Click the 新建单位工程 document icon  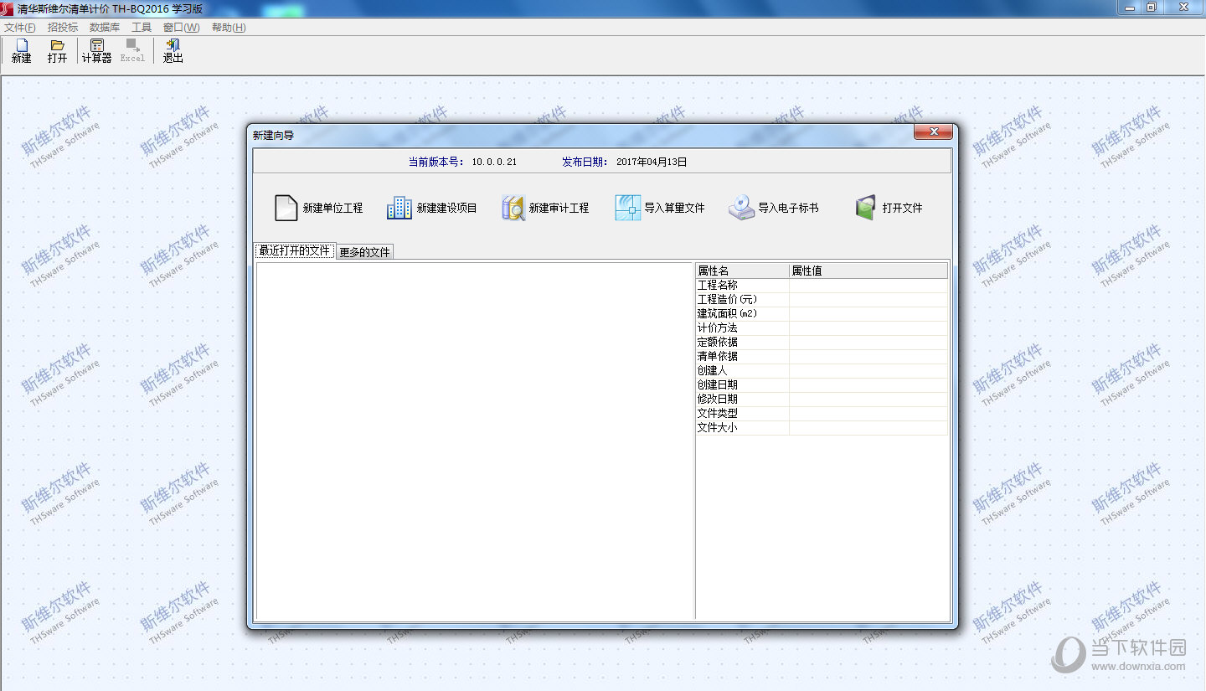pos(286,208)
